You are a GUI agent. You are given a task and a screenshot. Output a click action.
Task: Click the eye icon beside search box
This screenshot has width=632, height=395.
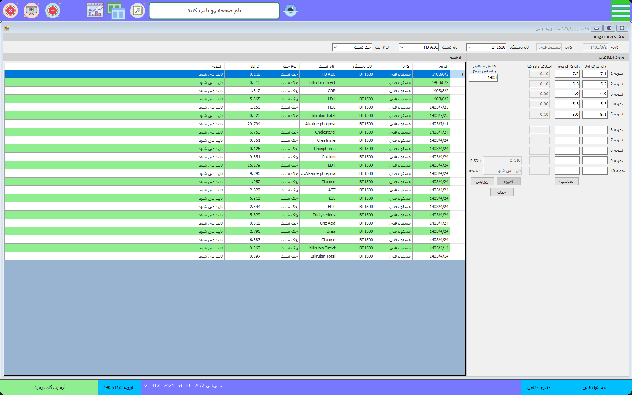tap(290, 11)
